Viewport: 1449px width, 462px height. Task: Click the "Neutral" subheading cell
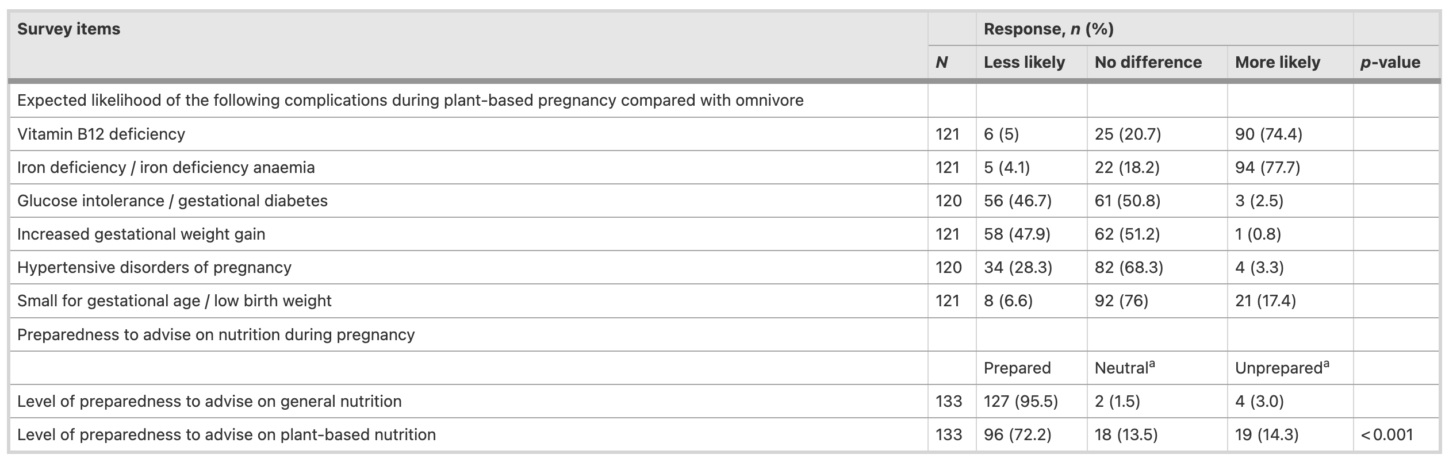coord(1124,368)
